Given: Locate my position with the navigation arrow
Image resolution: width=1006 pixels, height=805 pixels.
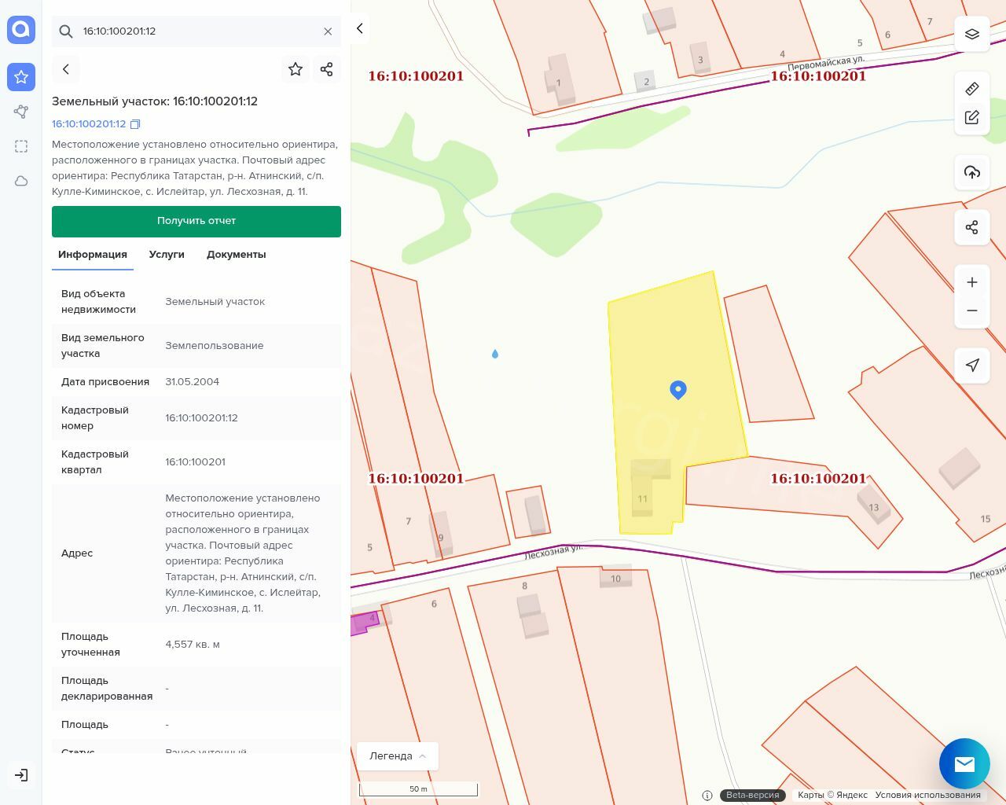Looking at the screenshot, I should click(x=972, y=365).
